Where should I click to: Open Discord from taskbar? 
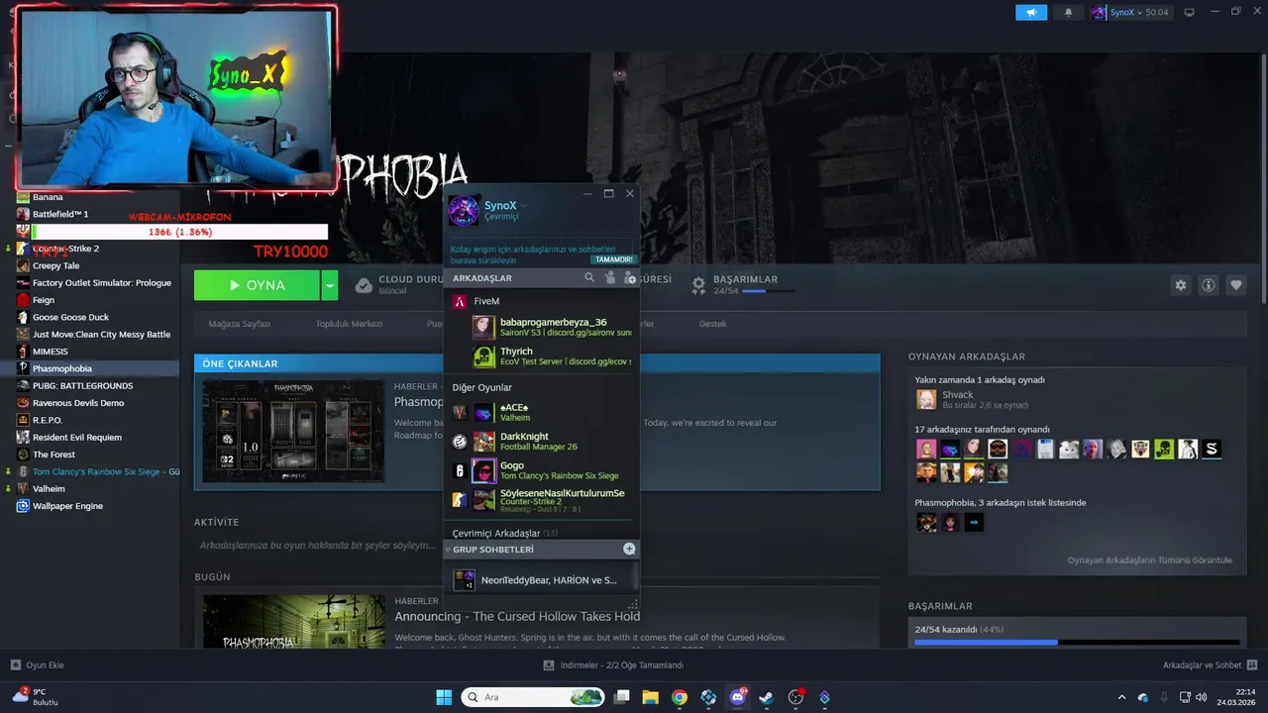pos(737,697)
